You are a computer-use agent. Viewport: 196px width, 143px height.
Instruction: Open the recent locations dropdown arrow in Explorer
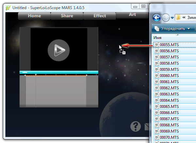[x=172, y=18]
